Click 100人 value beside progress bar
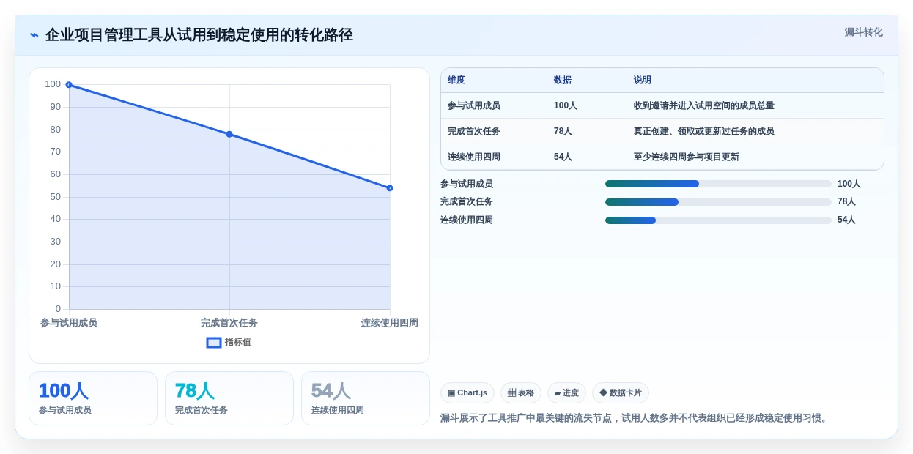Image resolution: width=913 pixels, height=454 pixels. 849,184
